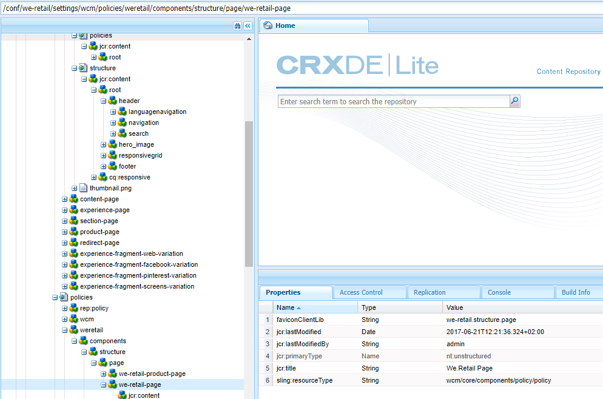Click the cq:responsive node icon
The width and height of the screenshot is (603, 399).
pos(103,177)
